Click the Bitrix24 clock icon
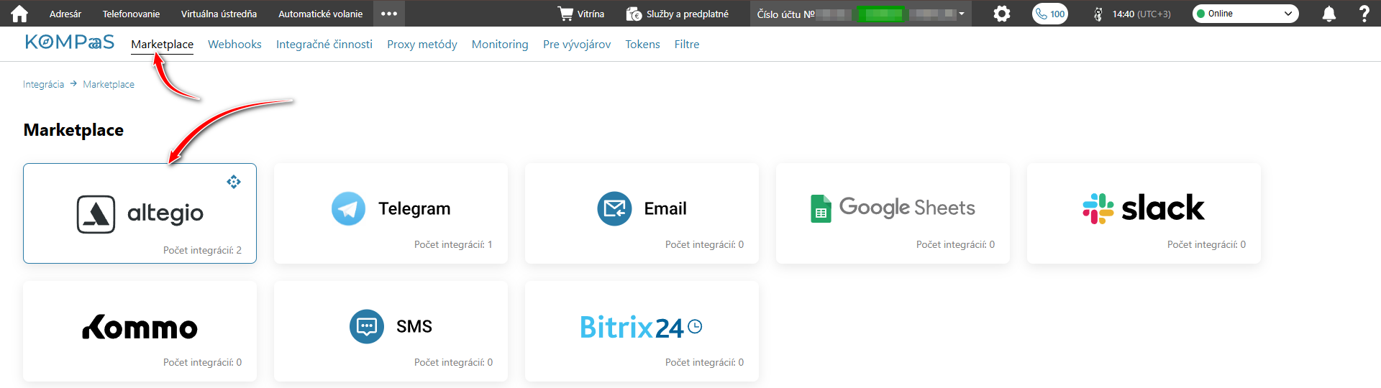 pos(695,327)
